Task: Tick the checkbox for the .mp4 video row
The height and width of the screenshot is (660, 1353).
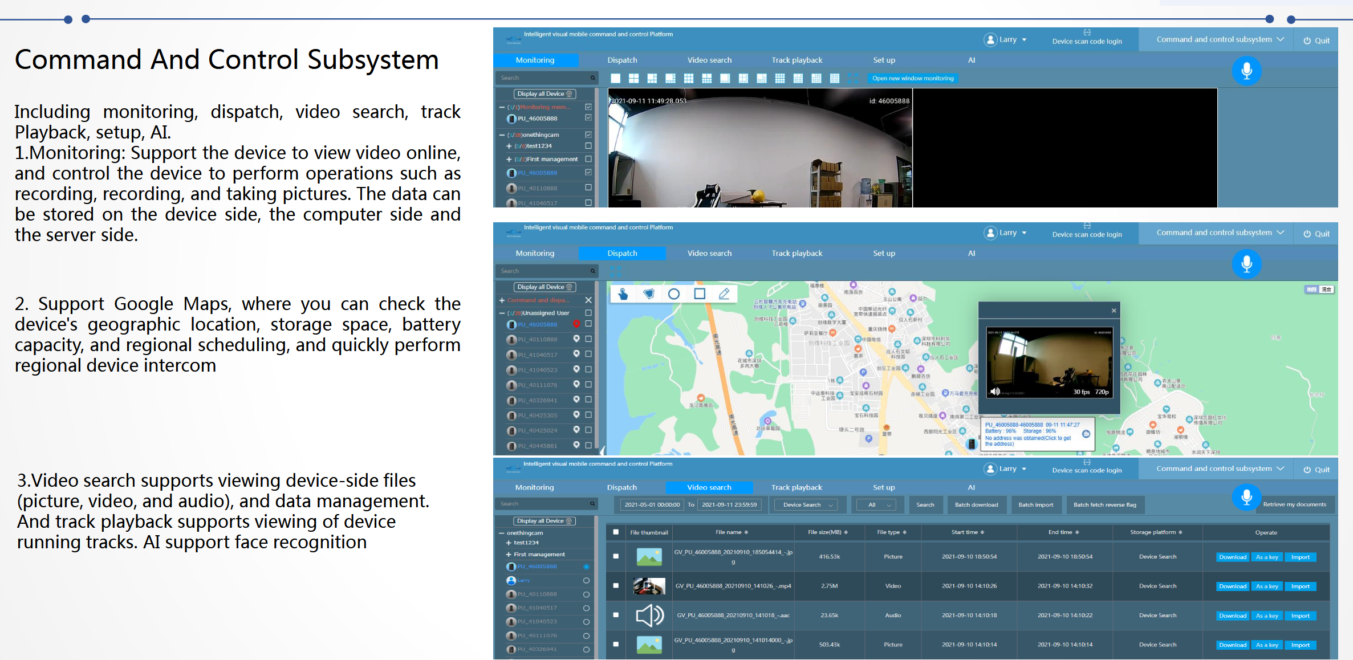Action: (616, 585)
